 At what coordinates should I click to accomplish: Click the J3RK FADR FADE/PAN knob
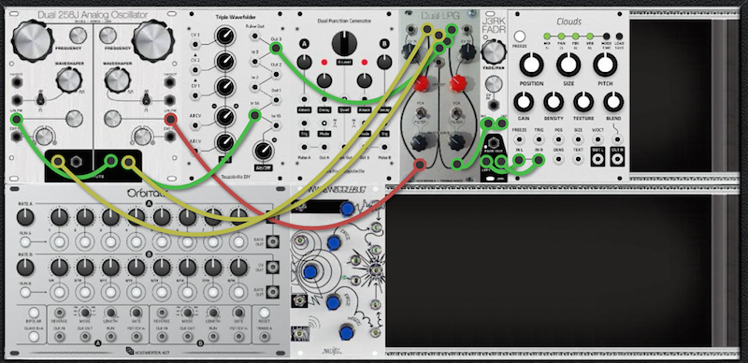click(x=494, y=52)
